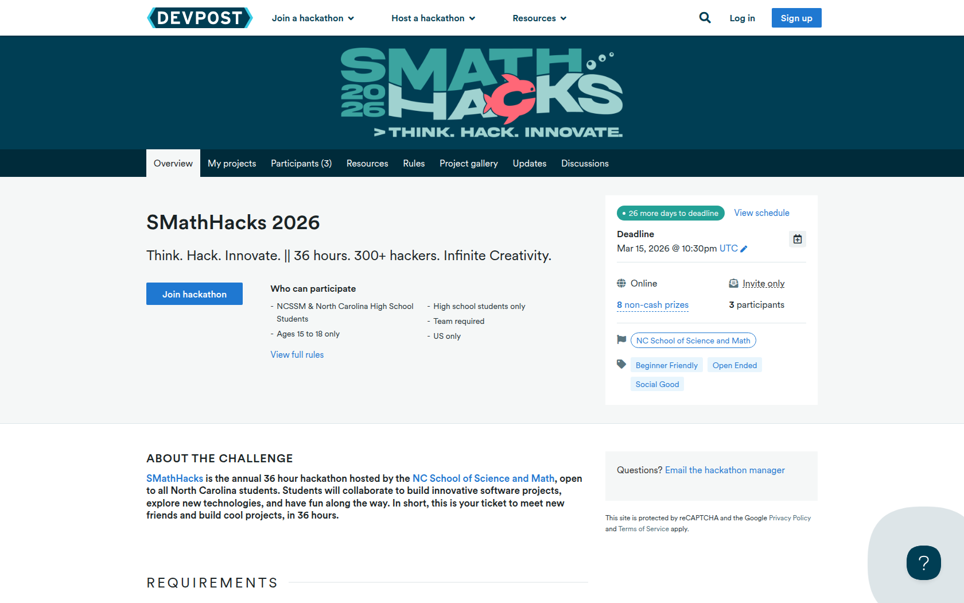Click the Join hackathon button

point(195,294)
